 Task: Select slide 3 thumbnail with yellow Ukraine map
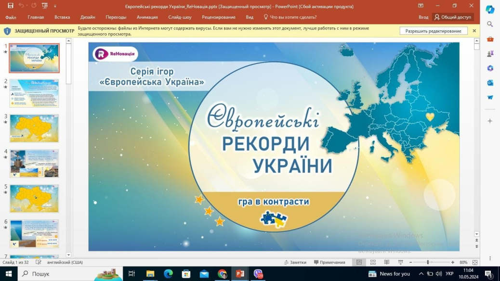tap(34, 128)
